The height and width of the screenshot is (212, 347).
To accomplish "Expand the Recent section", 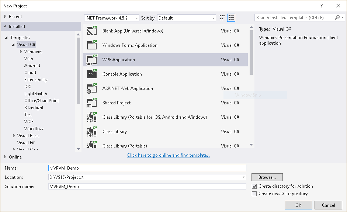I will click(5, 16).
